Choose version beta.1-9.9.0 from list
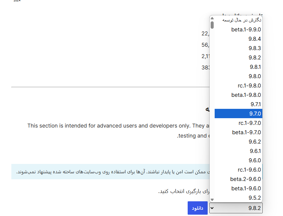The width and height of the screenshot is (283, 216). pyautogui.click(x=238, y=29)
